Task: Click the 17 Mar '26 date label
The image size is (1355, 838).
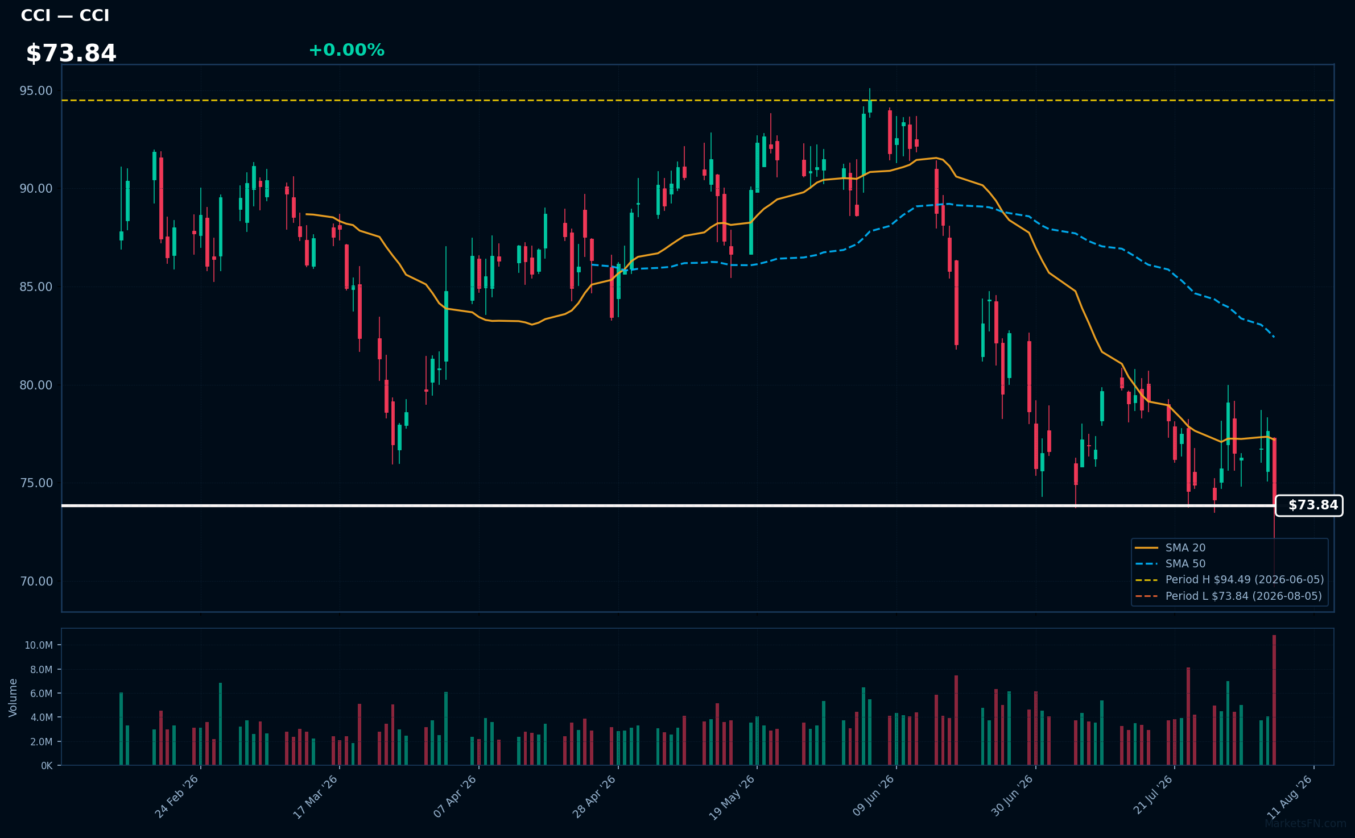Action: click(315, 796)
